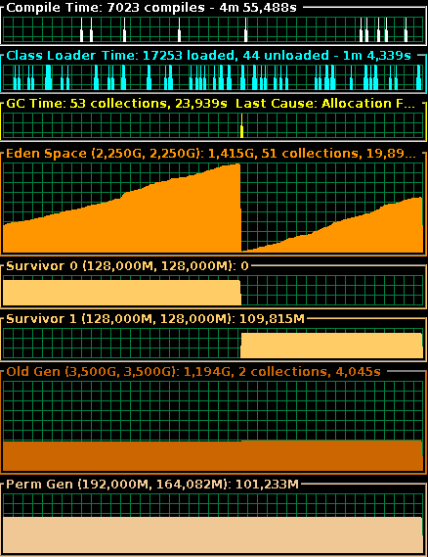Click the filled bar in Survivor 1 graph
Viewport: 428px width, 557px height.
click(x=332, y=346)
